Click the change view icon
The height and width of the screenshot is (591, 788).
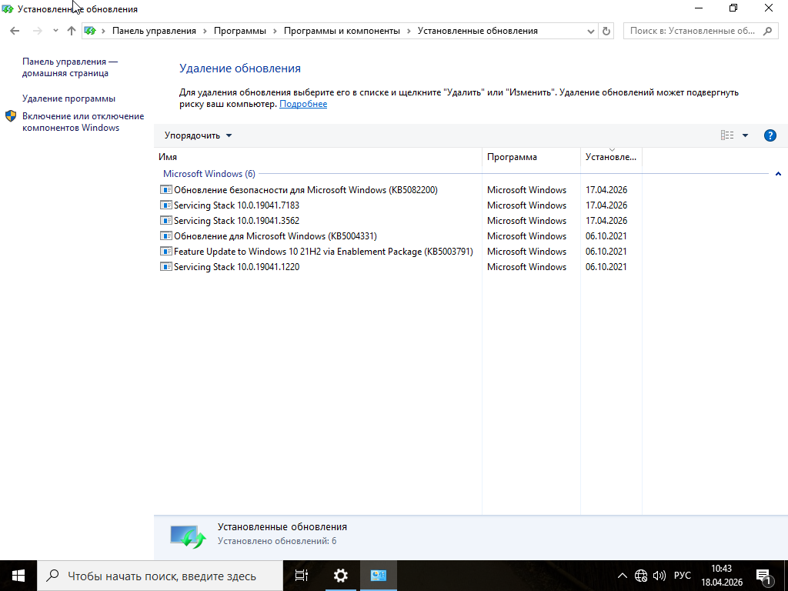[x=727, y=135]
